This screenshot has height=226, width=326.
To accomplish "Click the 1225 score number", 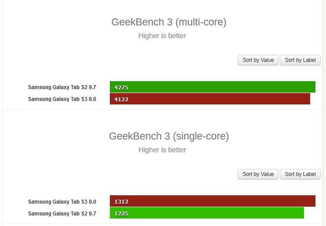I will coord(121,214).
